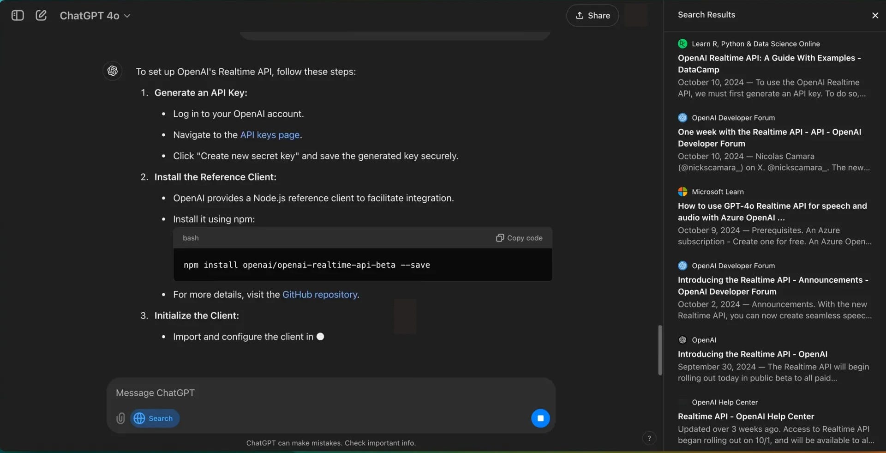
Task: Select the bash code block label
Action: pyautogui.click(x=191, y=238)
